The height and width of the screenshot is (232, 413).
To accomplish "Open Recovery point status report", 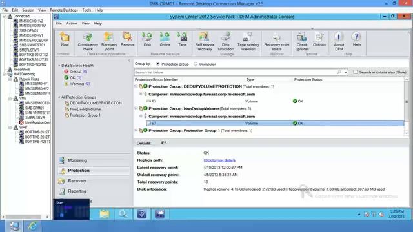I will [277, 41].
